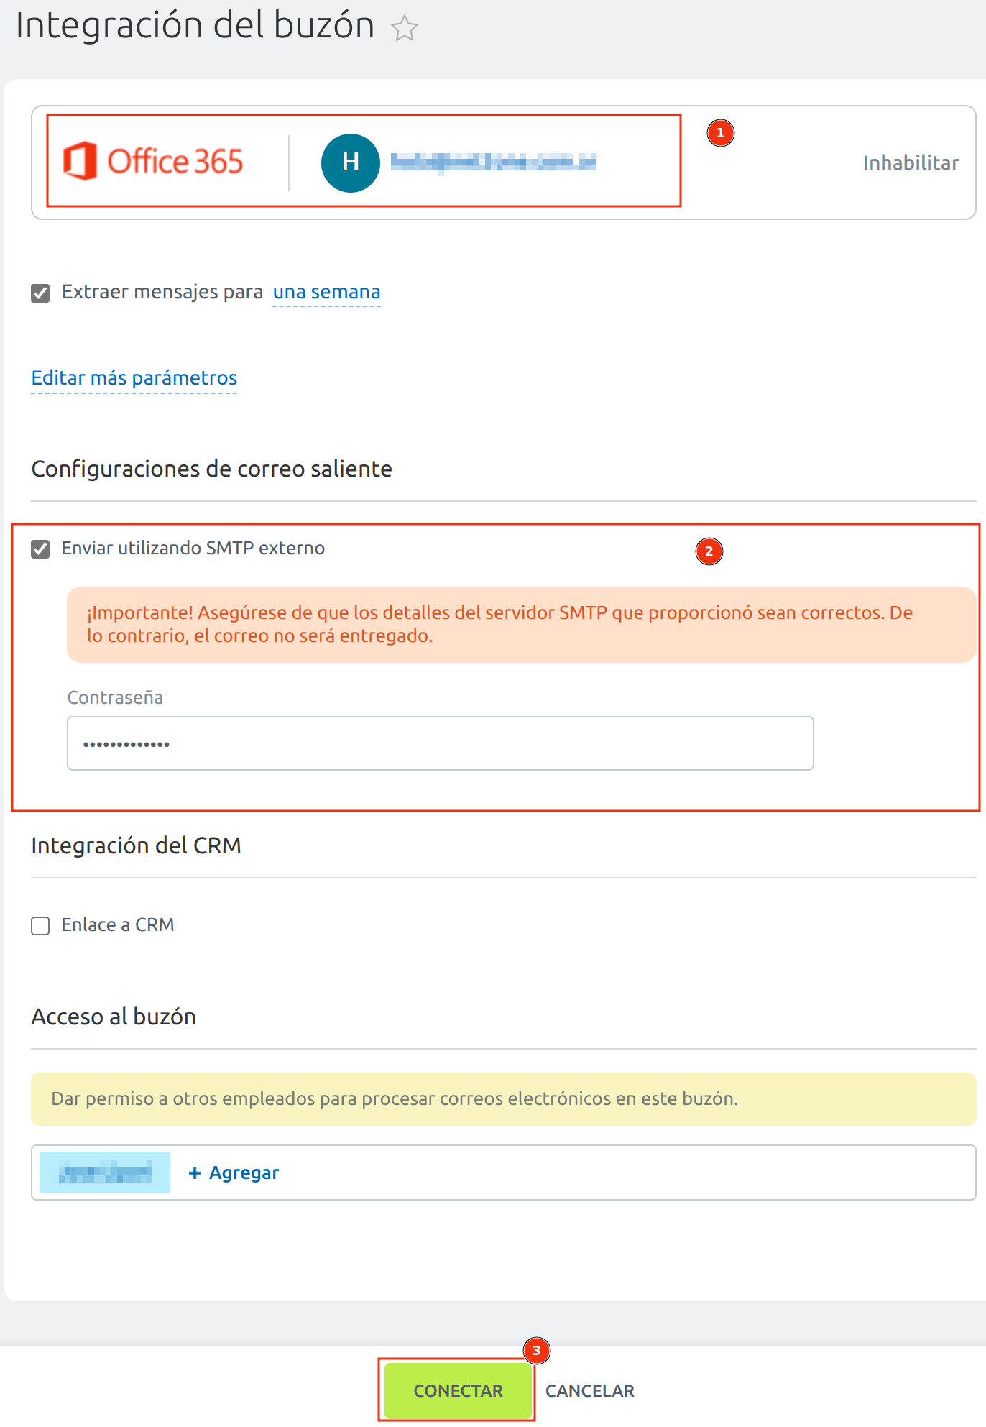This screenshot has width=986, height=1427.
Task: Click the Office 365 logo
Action: pyautogui.click(x=153, y=161)
